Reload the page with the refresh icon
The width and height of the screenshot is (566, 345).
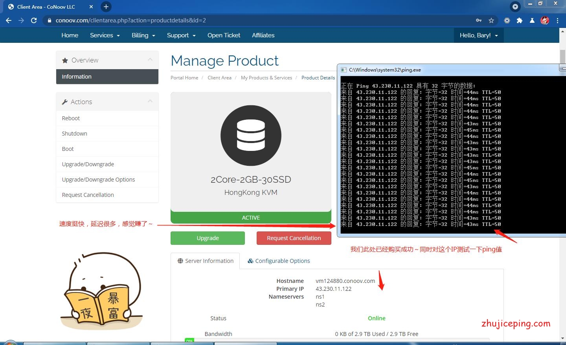pos(34,20)
